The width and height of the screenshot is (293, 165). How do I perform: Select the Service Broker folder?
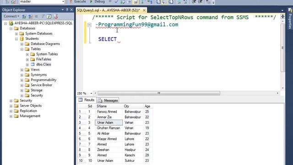coord(41,85)
